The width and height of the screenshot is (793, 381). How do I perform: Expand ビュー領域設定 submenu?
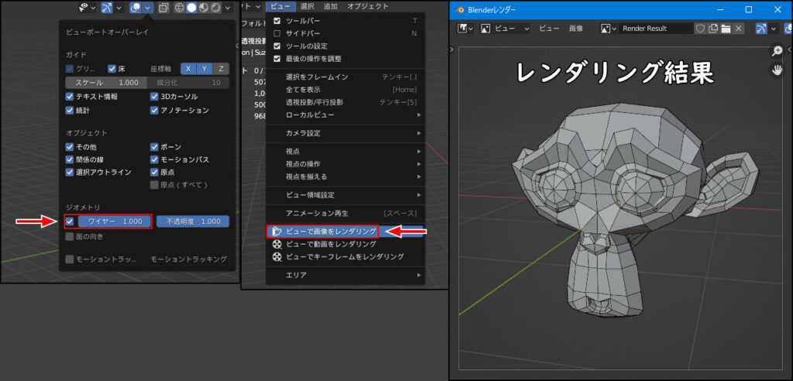pos(345,195)
